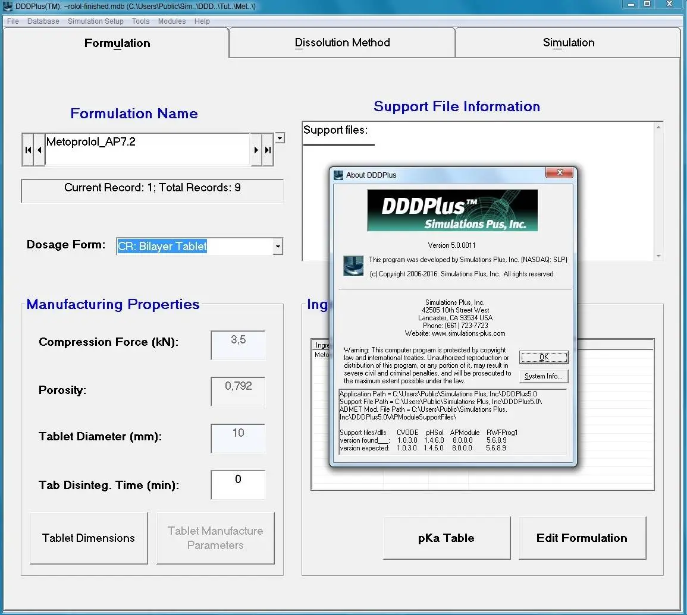Viewport: 687px width, 615px height.
Task: Click the 'APModule' column header text
Action: click(x=465, y=433)
